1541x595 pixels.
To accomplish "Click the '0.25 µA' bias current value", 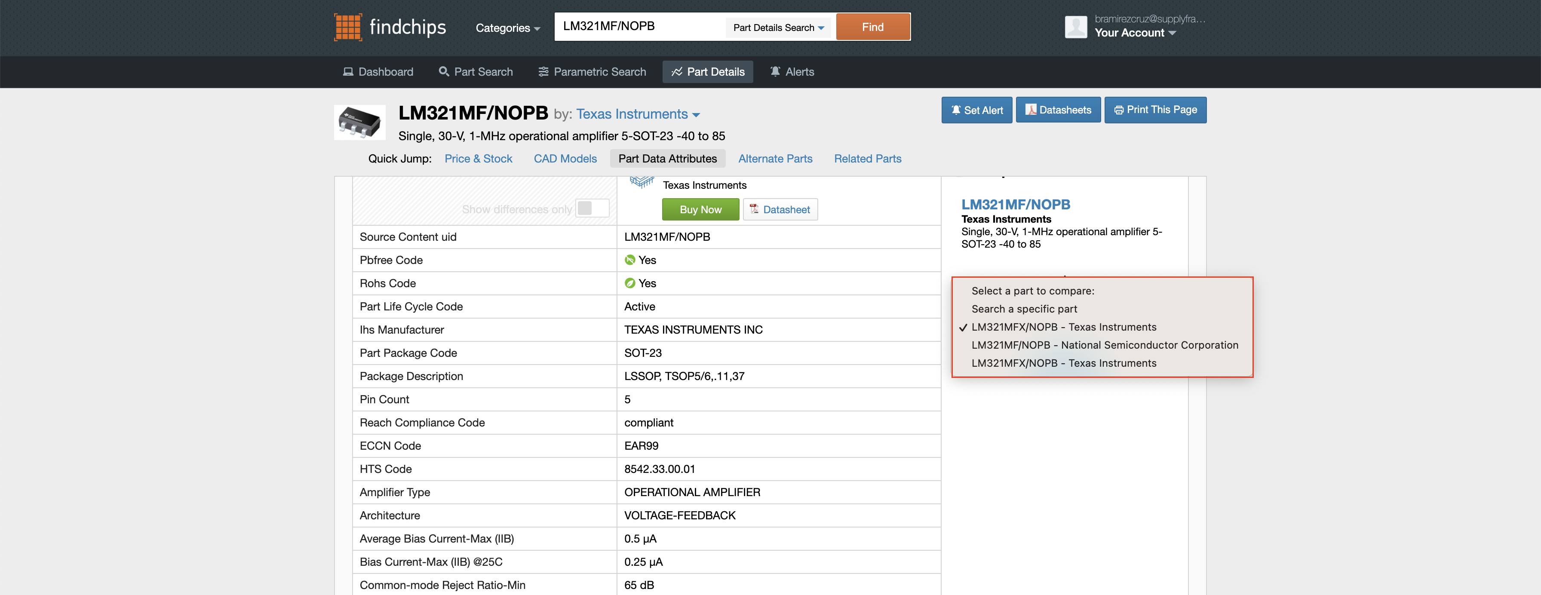I will click(x=643, y=563).
